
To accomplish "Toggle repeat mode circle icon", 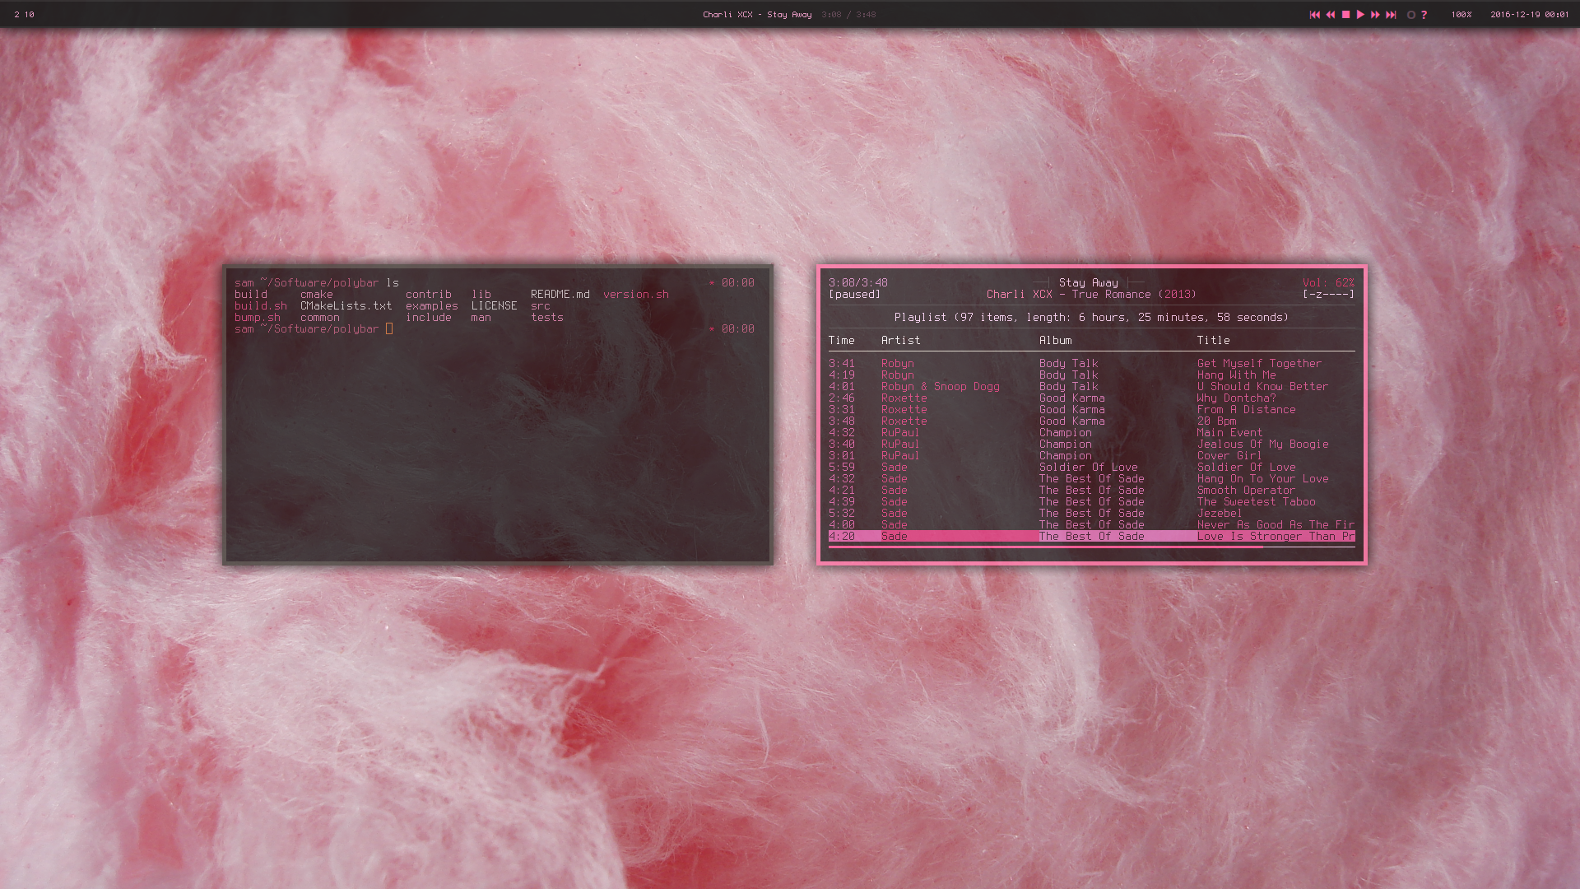I will tap(1410, 15).
